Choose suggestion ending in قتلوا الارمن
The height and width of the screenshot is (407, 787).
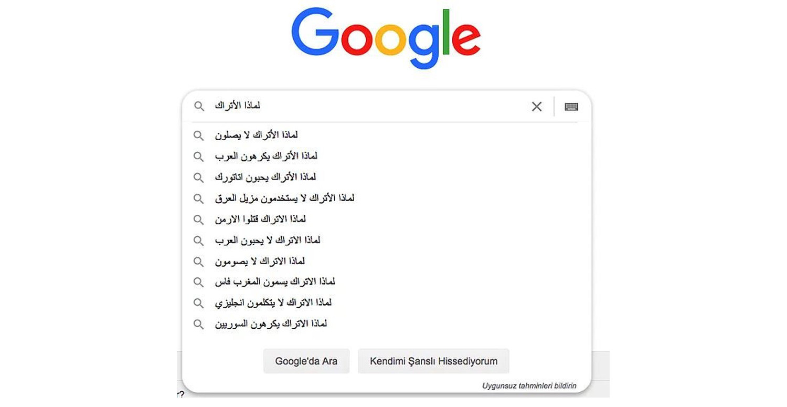click(x=260, y=219)
